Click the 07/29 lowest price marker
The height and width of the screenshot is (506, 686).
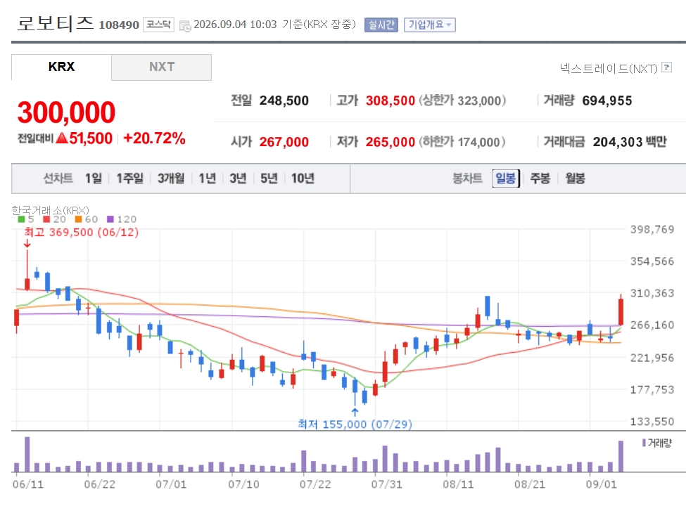pos(355,424)
